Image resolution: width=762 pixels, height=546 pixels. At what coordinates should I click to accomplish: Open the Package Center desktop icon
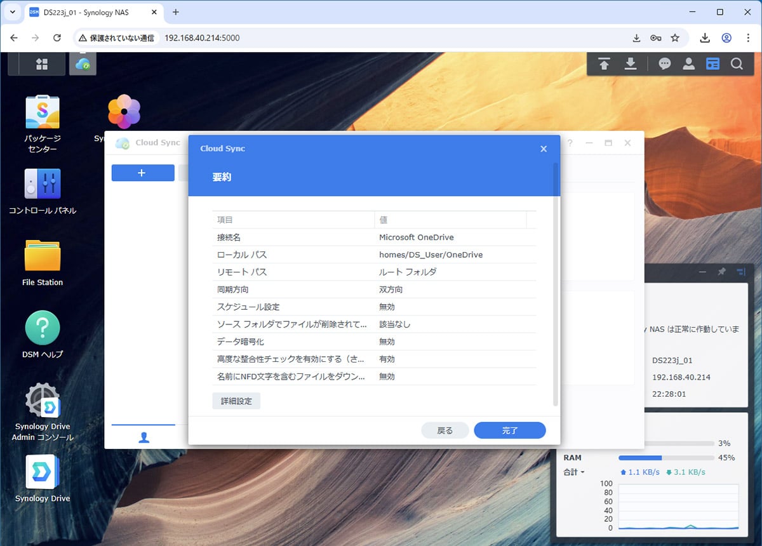[43, 114]
